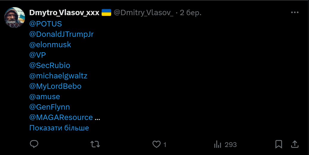309x155 pixels.
Task: Click the reply speech bubble icon
Action: pyautogui.click(x=34, y=144)
